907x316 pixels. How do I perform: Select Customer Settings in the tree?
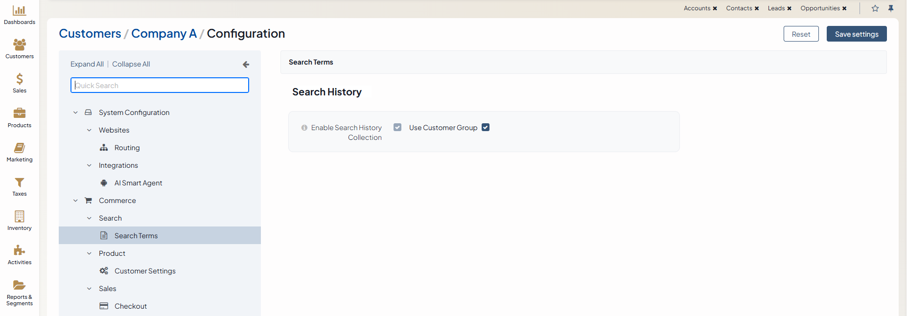(x=145, y=271)
